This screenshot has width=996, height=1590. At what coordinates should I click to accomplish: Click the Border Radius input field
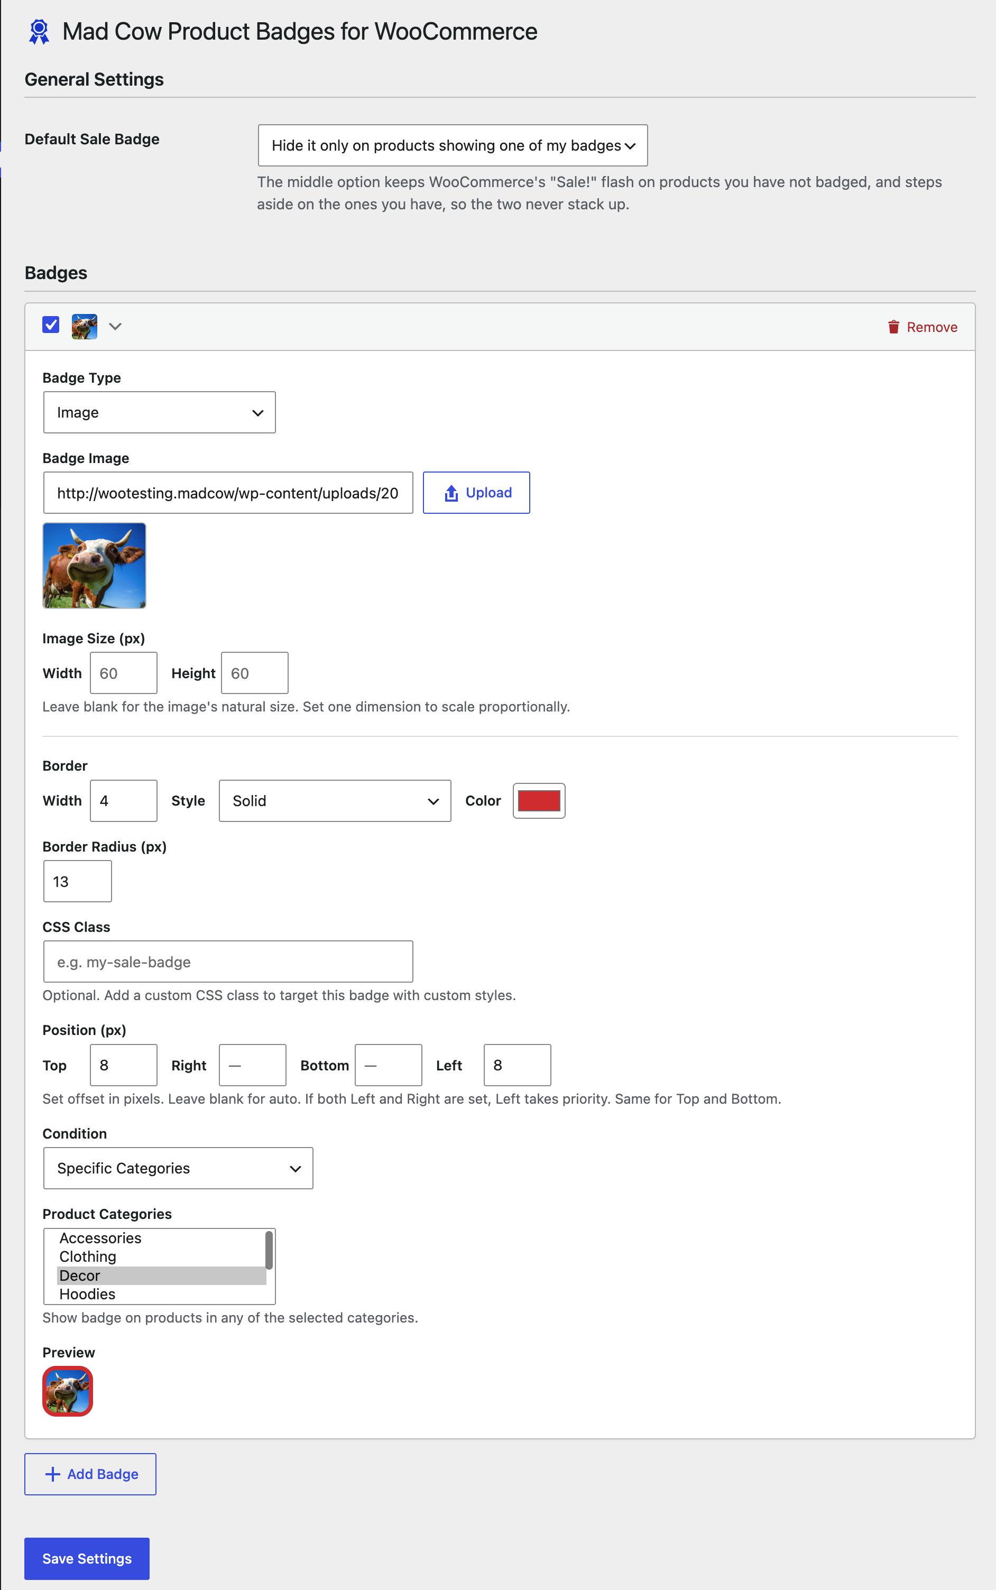pyautogui.click(x=78, y=881)
